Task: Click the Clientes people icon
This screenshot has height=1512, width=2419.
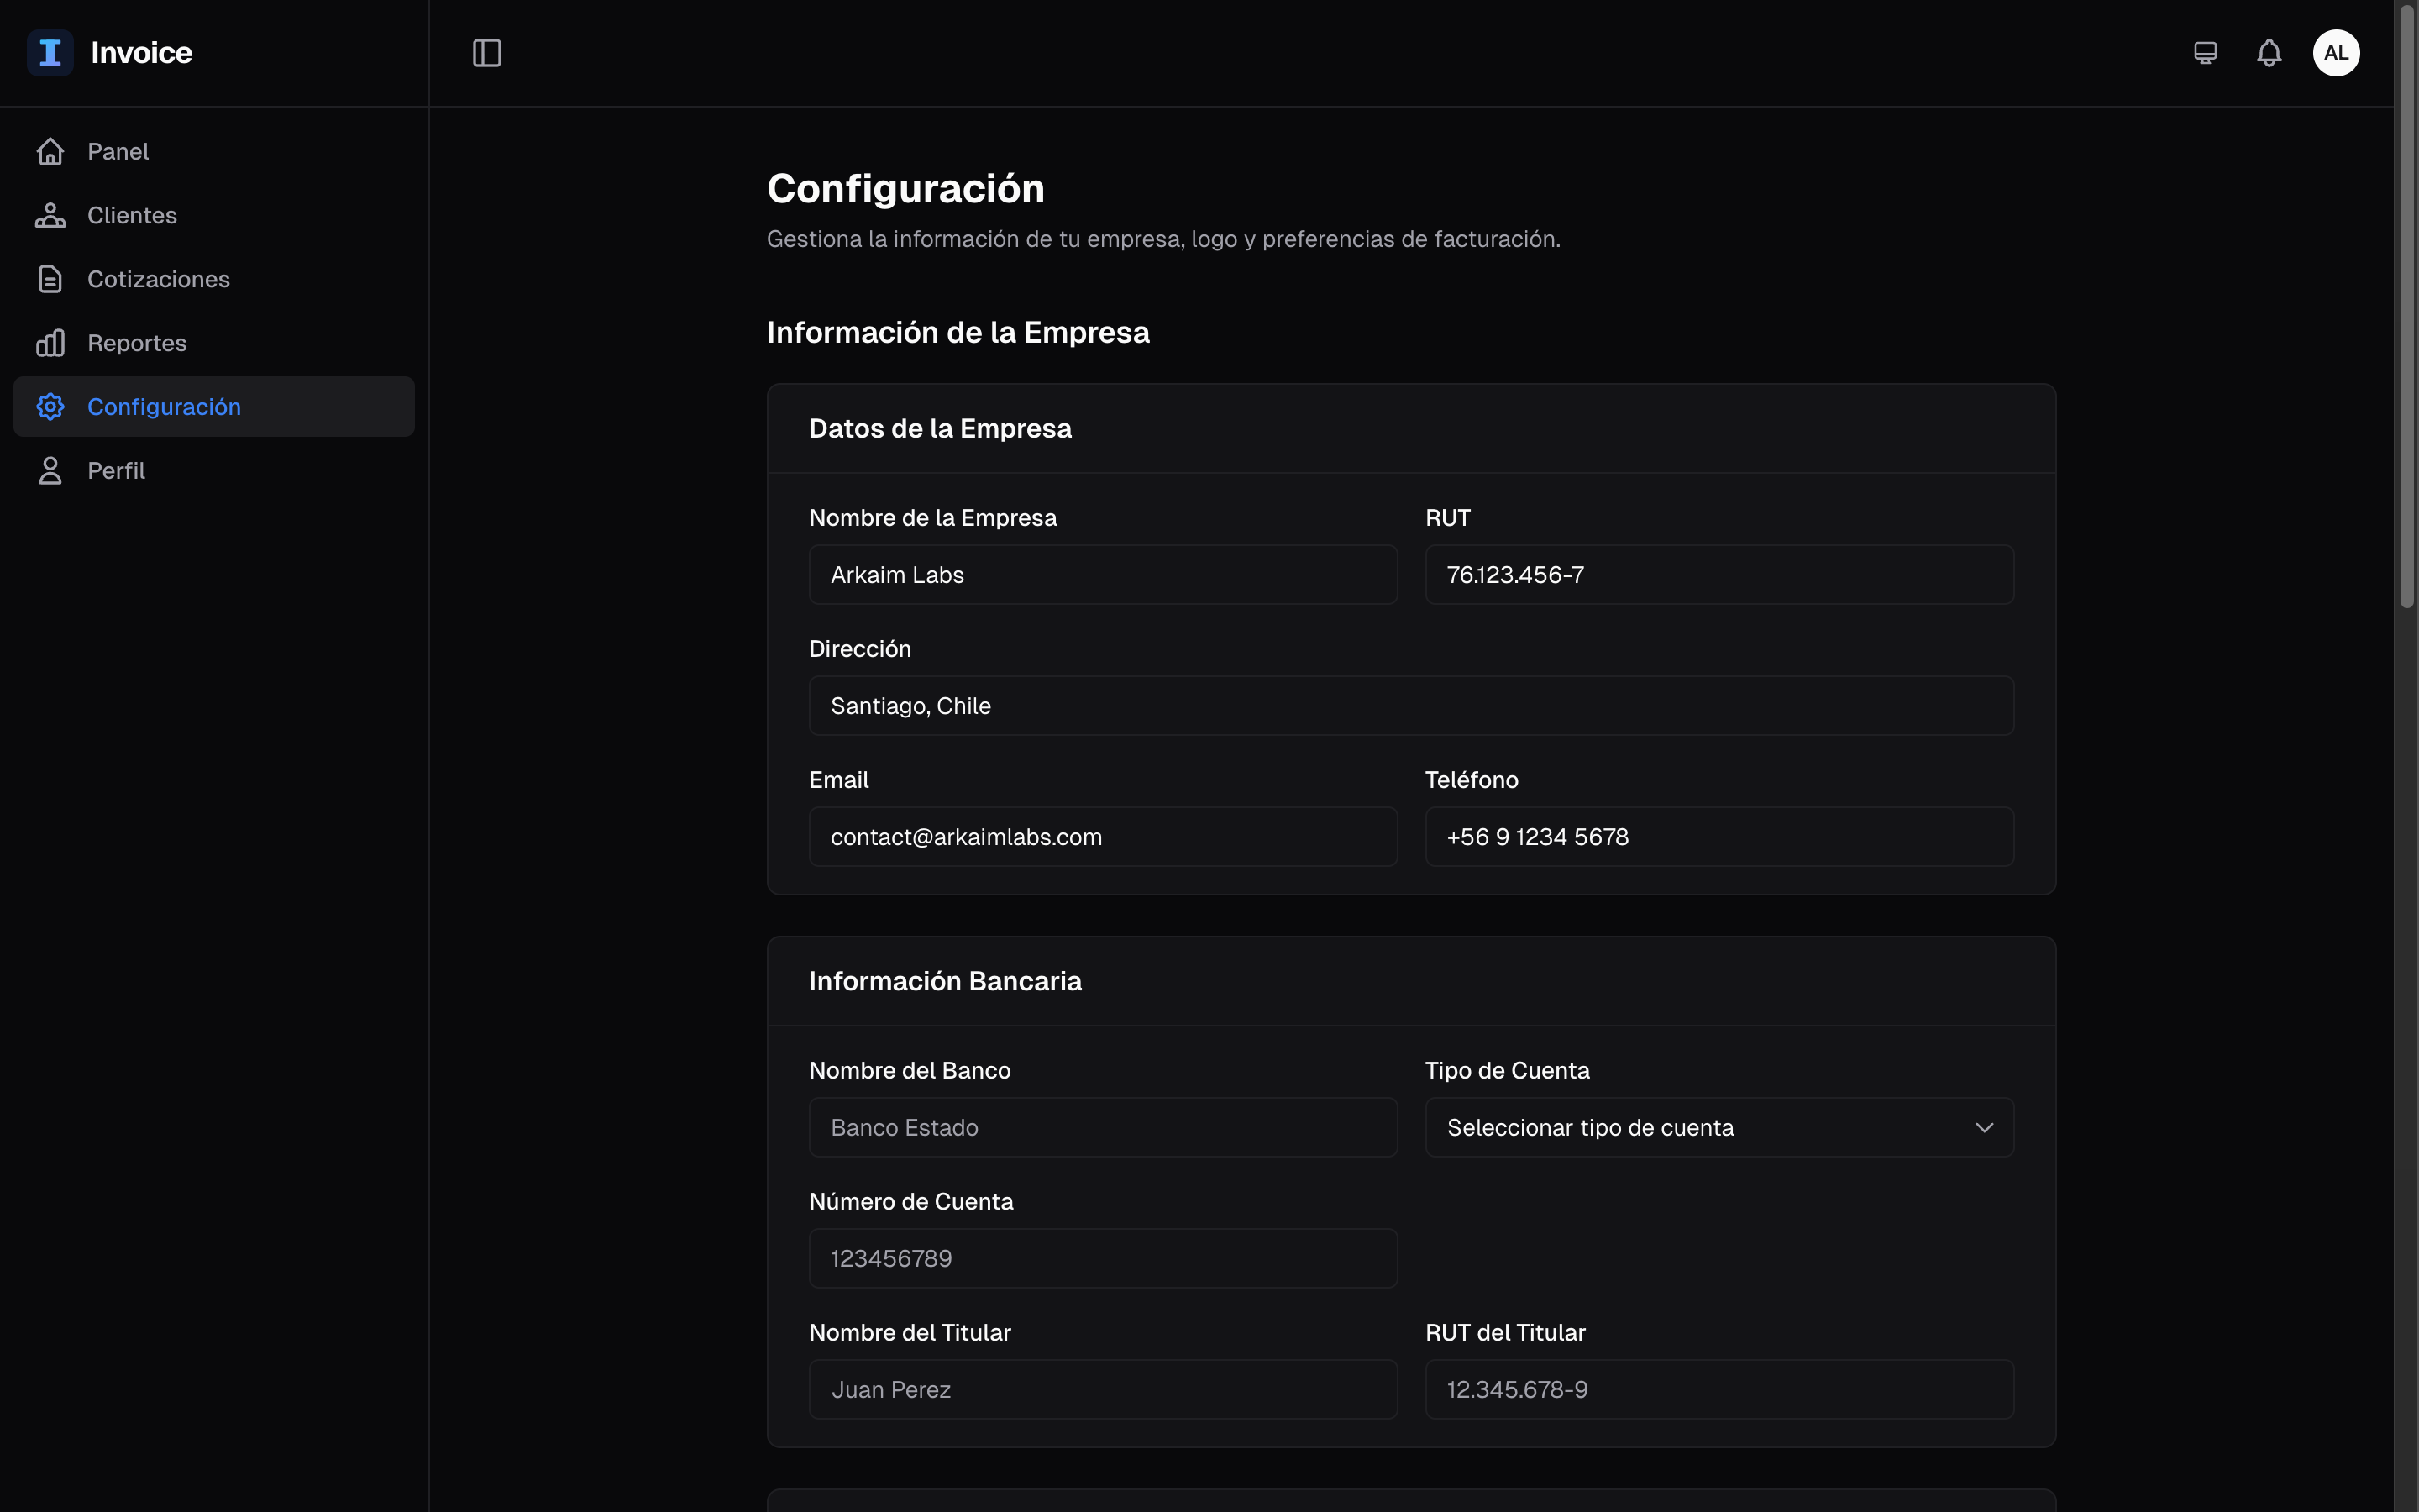Action: [51, 215]
